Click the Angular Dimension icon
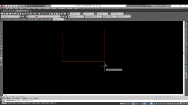Screen dimensions: 188x105 pos(20,20)
